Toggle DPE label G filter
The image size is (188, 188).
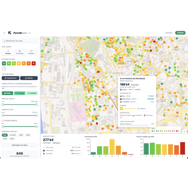coord(33,64)
